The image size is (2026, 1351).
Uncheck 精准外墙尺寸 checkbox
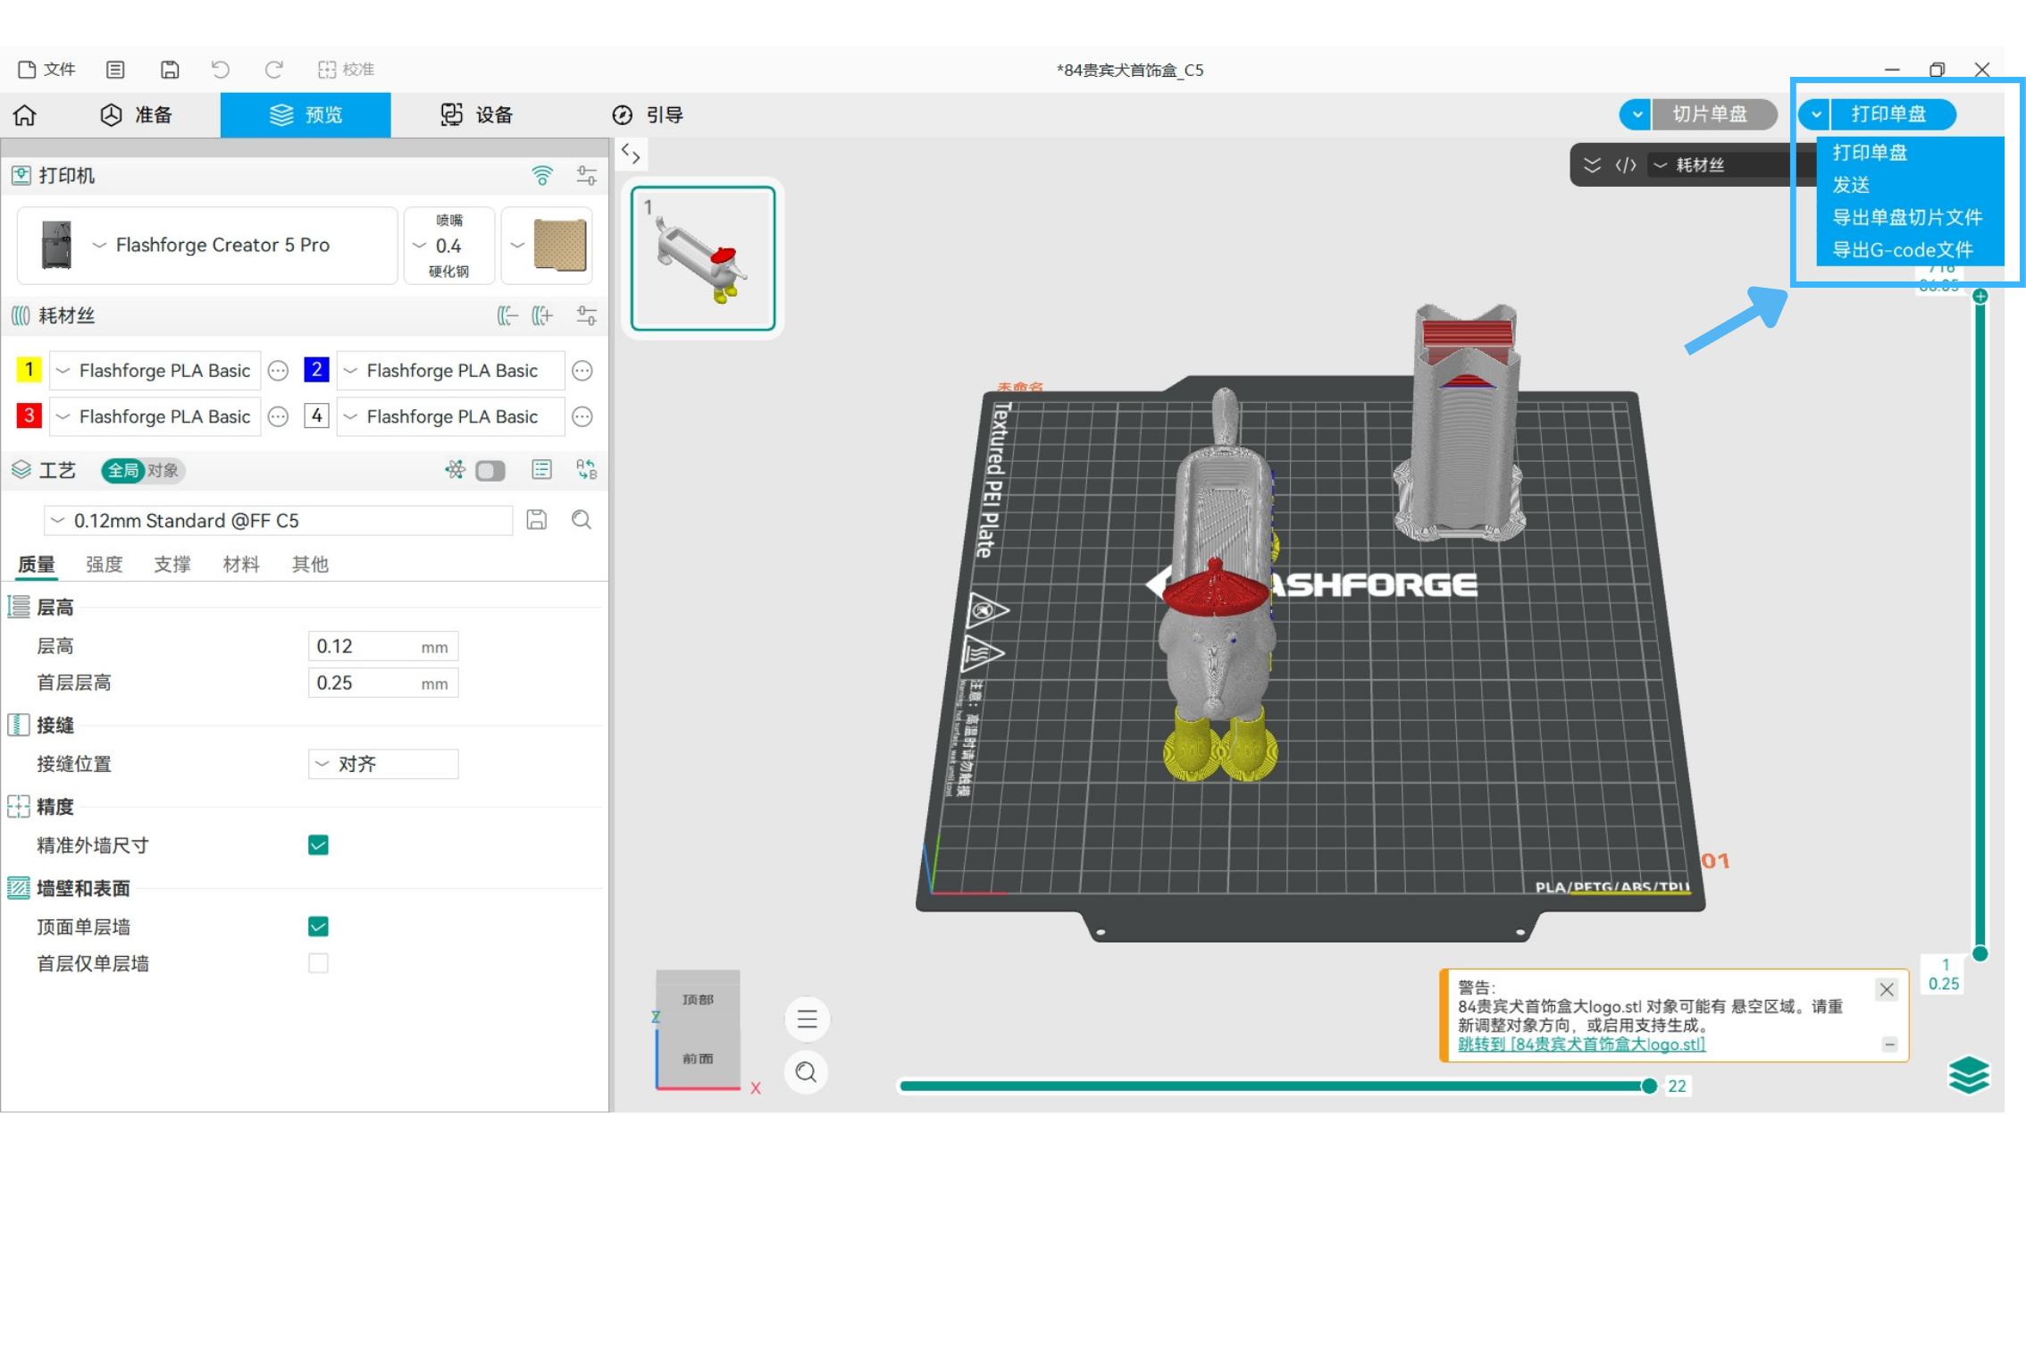(x=318, y=845)
